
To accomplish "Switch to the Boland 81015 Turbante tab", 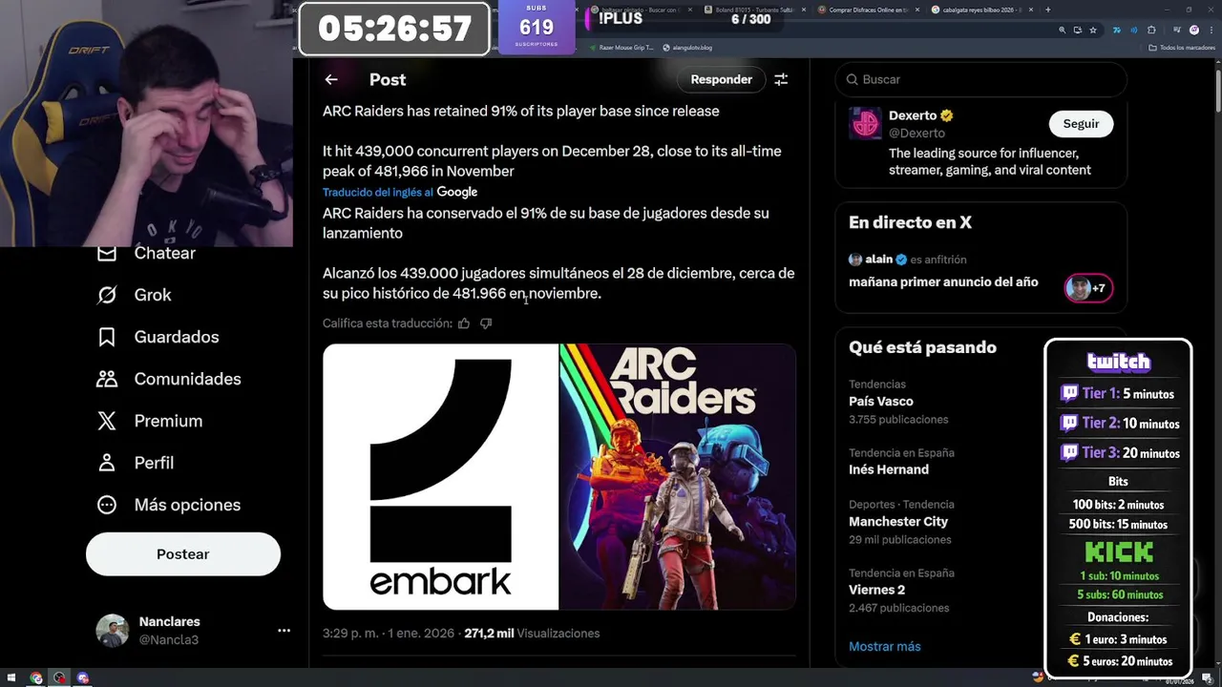I will click(754, 10).
